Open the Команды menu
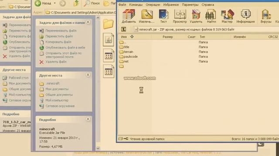Screen dimensions: 279x156 [x=136, y=5]
